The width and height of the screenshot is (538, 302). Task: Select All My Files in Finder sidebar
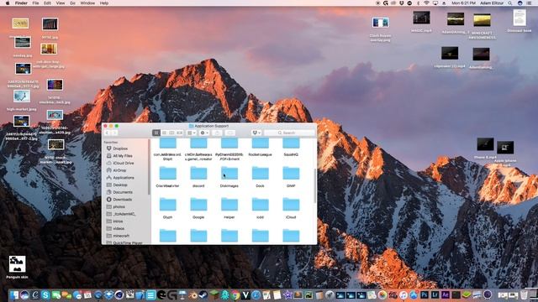(119, 156)
